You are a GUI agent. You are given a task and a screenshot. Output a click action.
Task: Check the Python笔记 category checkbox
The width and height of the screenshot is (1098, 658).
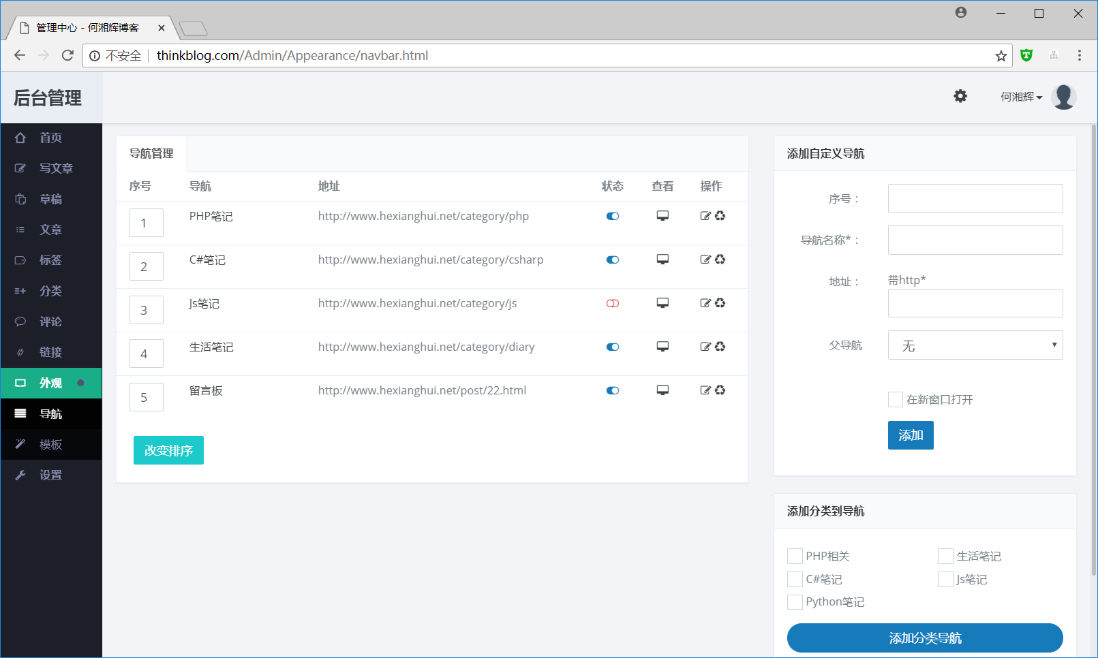tap(795, 602)
